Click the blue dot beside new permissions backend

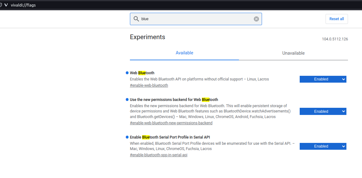tap(127, 99)
